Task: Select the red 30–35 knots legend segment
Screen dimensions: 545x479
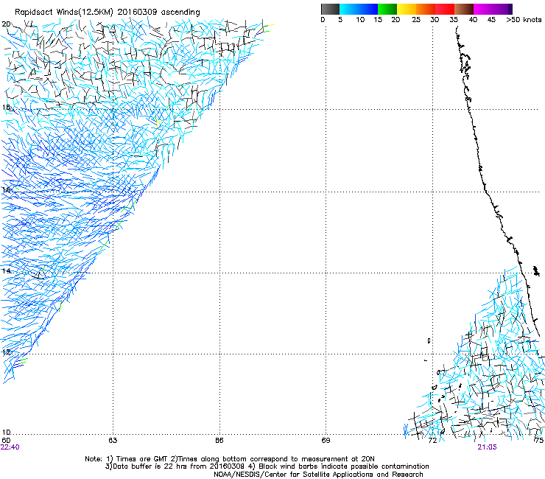Action: 445,9
